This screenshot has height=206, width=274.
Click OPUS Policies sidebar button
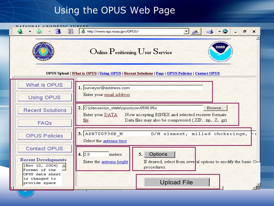[x=45, y=136]
